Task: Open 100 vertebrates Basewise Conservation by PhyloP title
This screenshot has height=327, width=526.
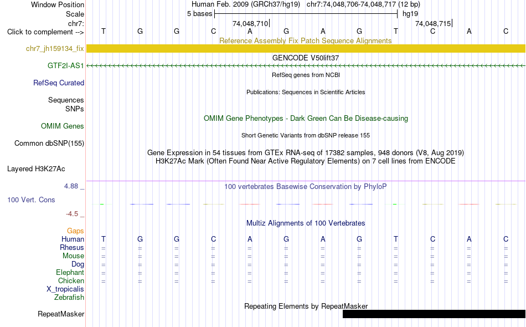Action: point(306,187)
